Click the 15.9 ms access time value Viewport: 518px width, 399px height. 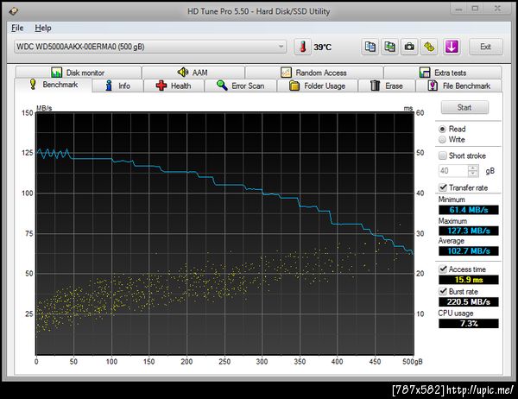[x=469, y=280]
